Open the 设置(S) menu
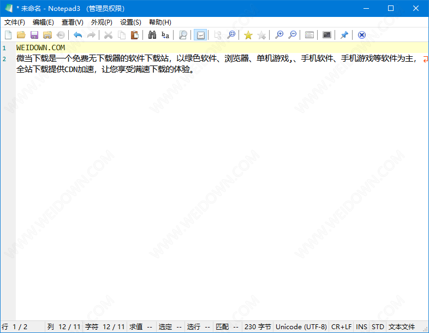The height and width of the screenshot is (333, 429). coord(130,22)
